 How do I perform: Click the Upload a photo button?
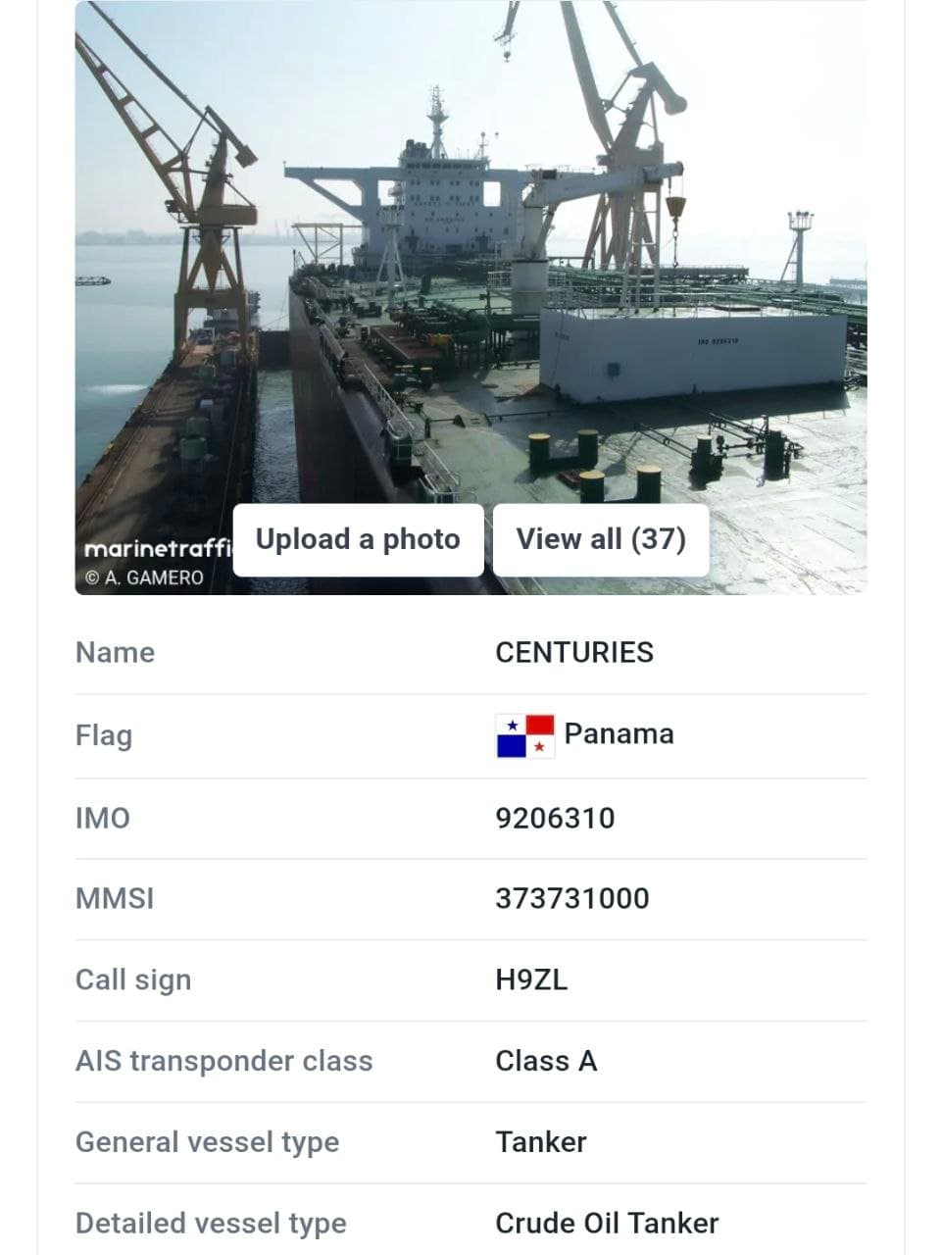click(x=357, y=539)
